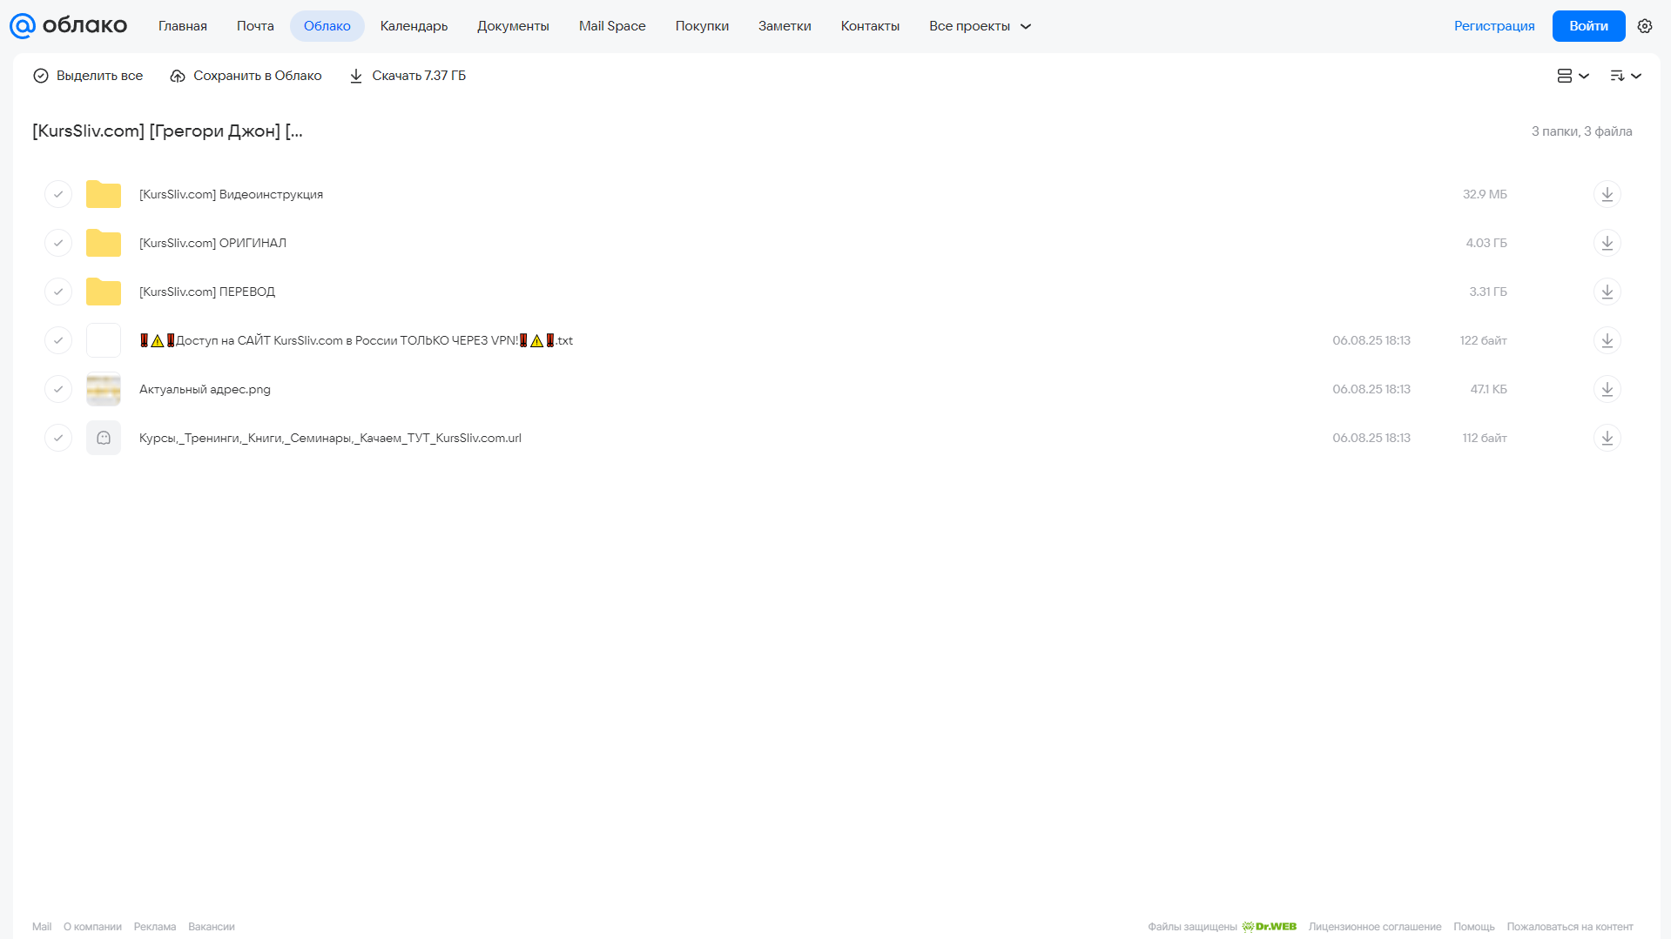Open the Актуальный адрес.png thumbnail

(103, 389)
